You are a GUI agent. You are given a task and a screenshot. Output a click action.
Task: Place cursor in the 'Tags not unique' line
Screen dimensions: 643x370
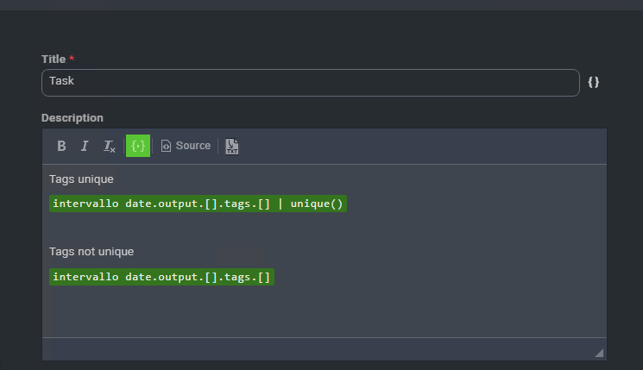[91, 252]
